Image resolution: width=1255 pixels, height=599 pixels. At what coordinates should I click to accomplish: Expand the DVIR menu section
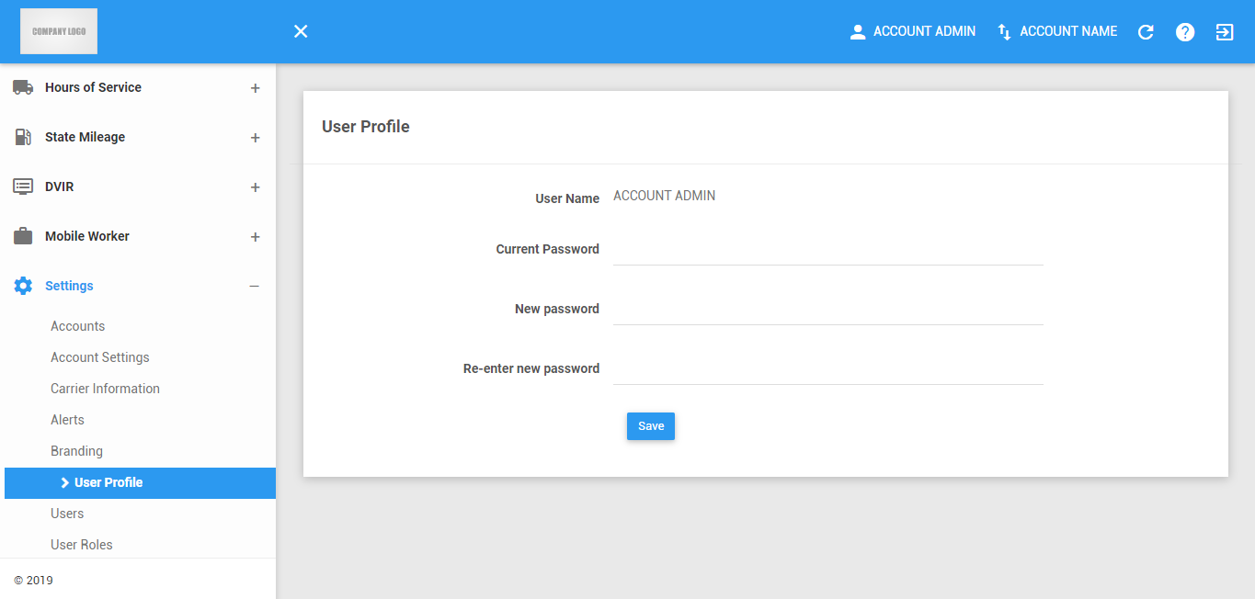tap(255, 187)
